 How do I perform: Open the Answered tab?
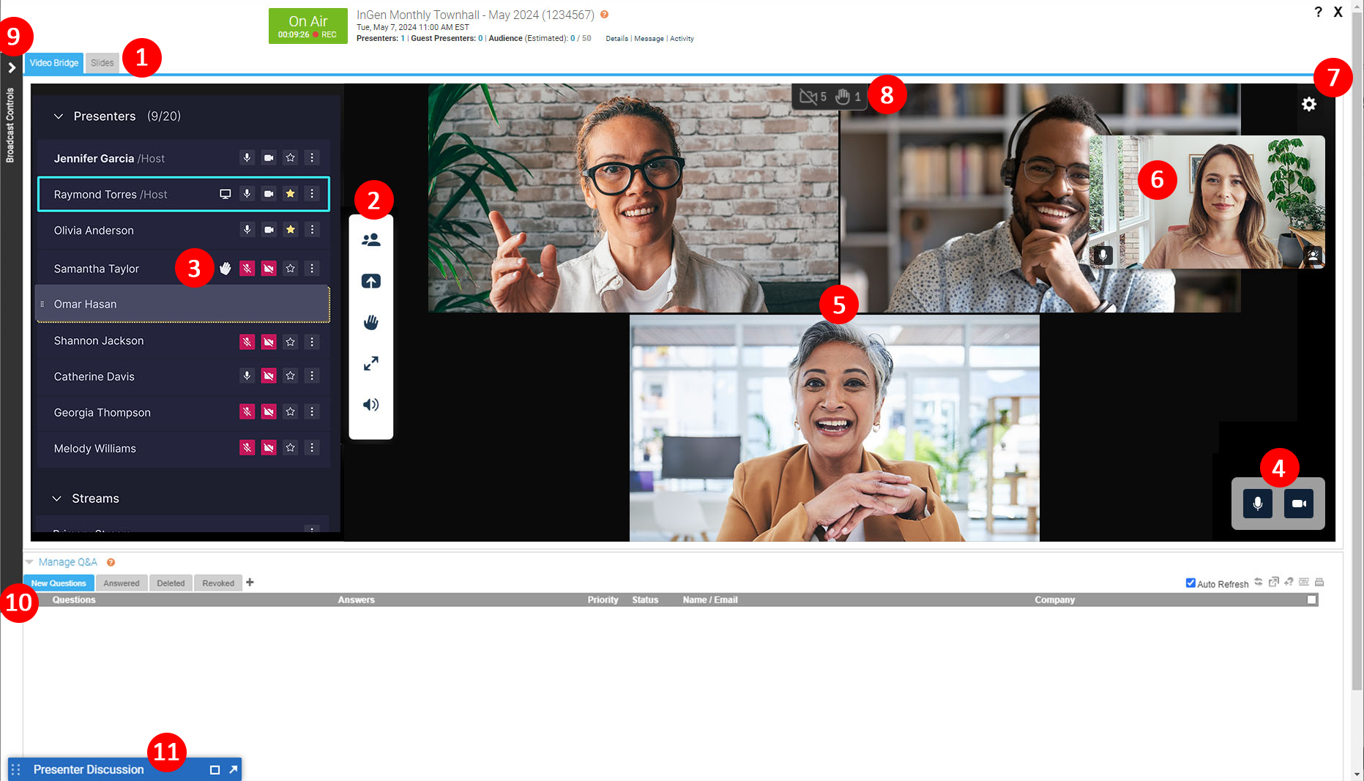[122, 583]
